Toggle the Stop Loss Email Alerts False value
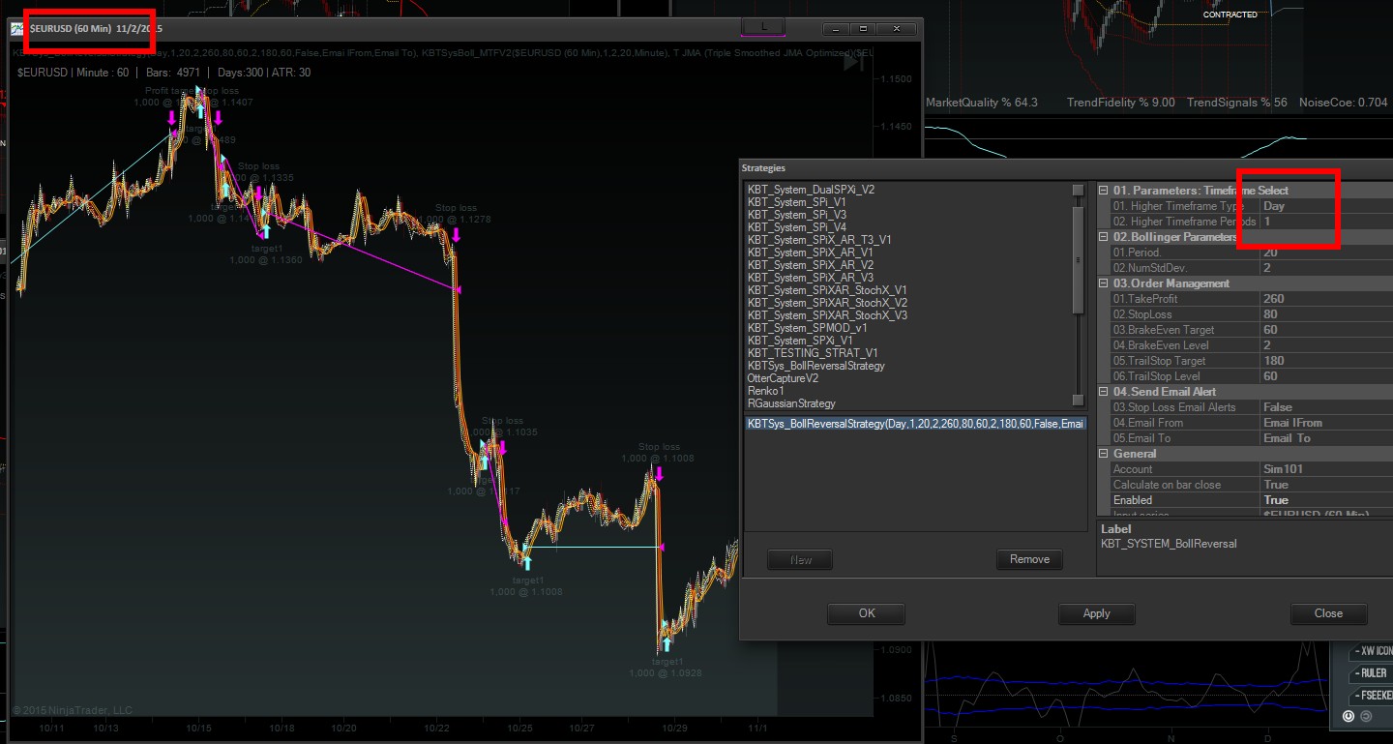Screen dimensions: 1393x744 click(1325, 407)
